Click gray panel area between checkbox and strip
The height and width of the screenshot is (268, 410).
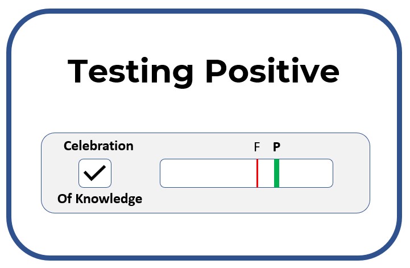tap(136, 173)
